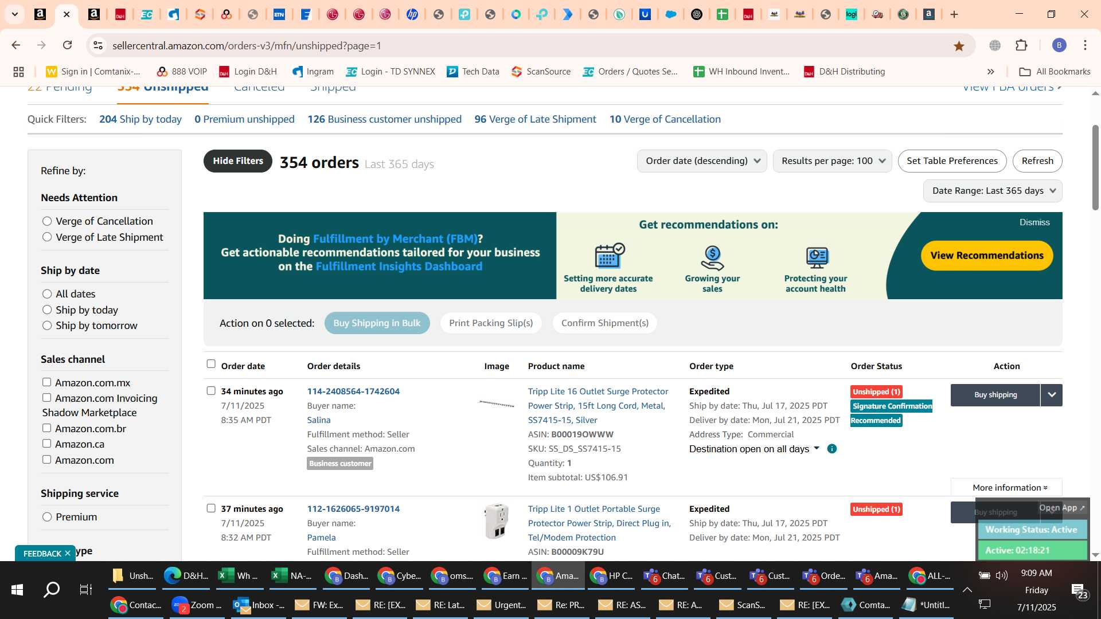1101x619 pixels.
Task: Click volume speaker tray icon
Action: pos(1002,575)
